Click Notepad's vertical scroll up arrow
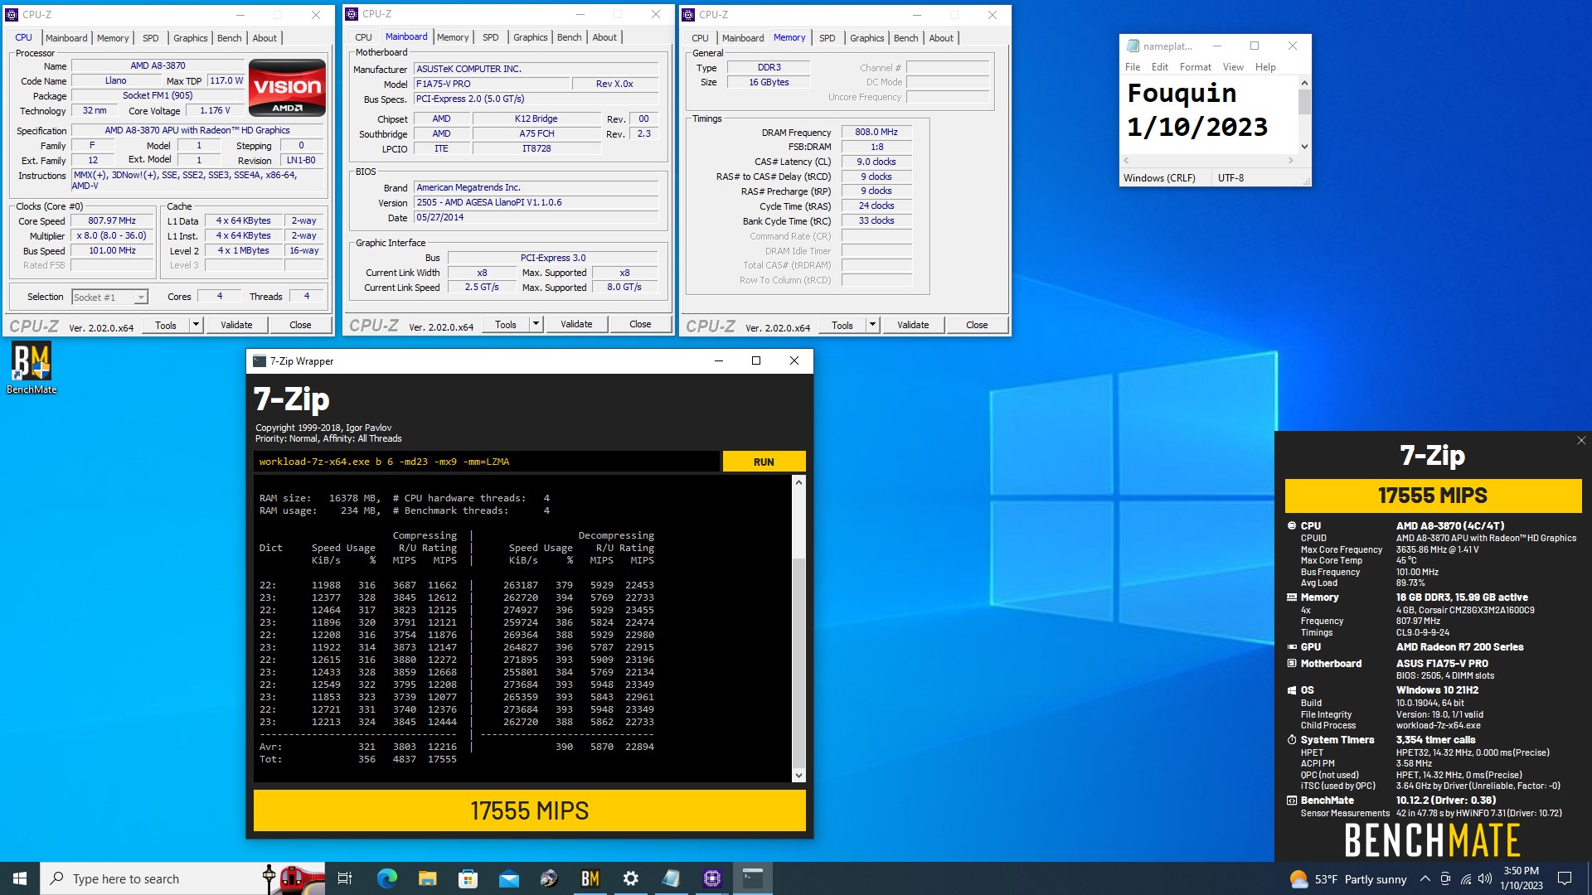Viewport: 1592px width, 895px height. 1304,83
